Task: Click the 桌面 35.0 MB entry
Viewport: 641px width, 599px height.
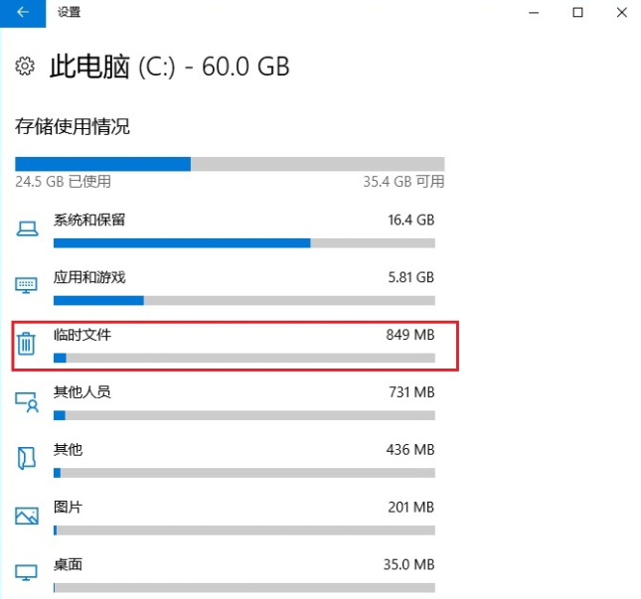Action: tap(243, 564)
